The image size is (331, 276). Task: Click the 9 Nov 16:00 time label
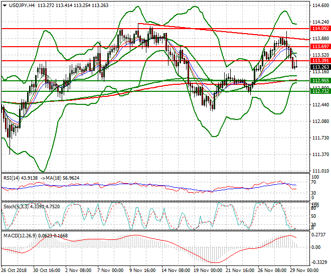143,270
